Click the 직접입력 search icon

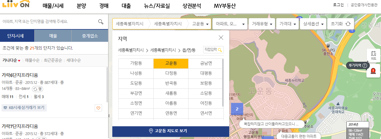[220, 50]
